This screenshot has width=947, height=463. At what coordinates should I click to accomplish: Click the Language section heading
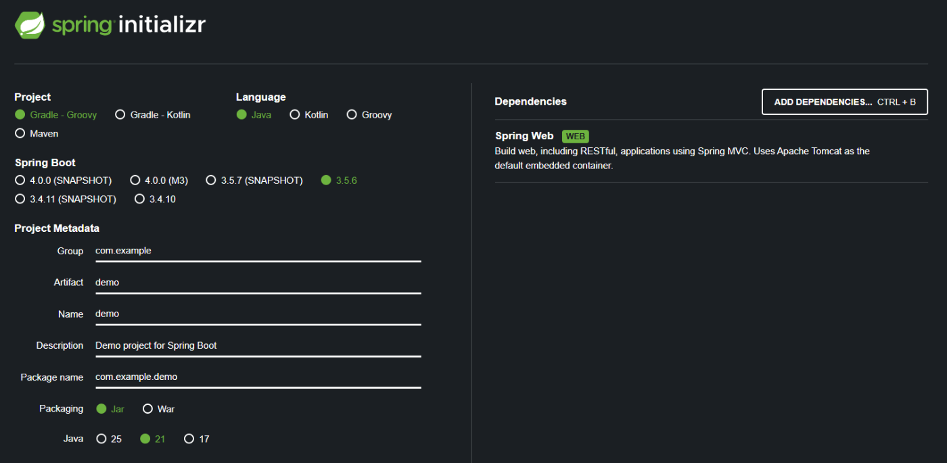click(x=261, y=97)
